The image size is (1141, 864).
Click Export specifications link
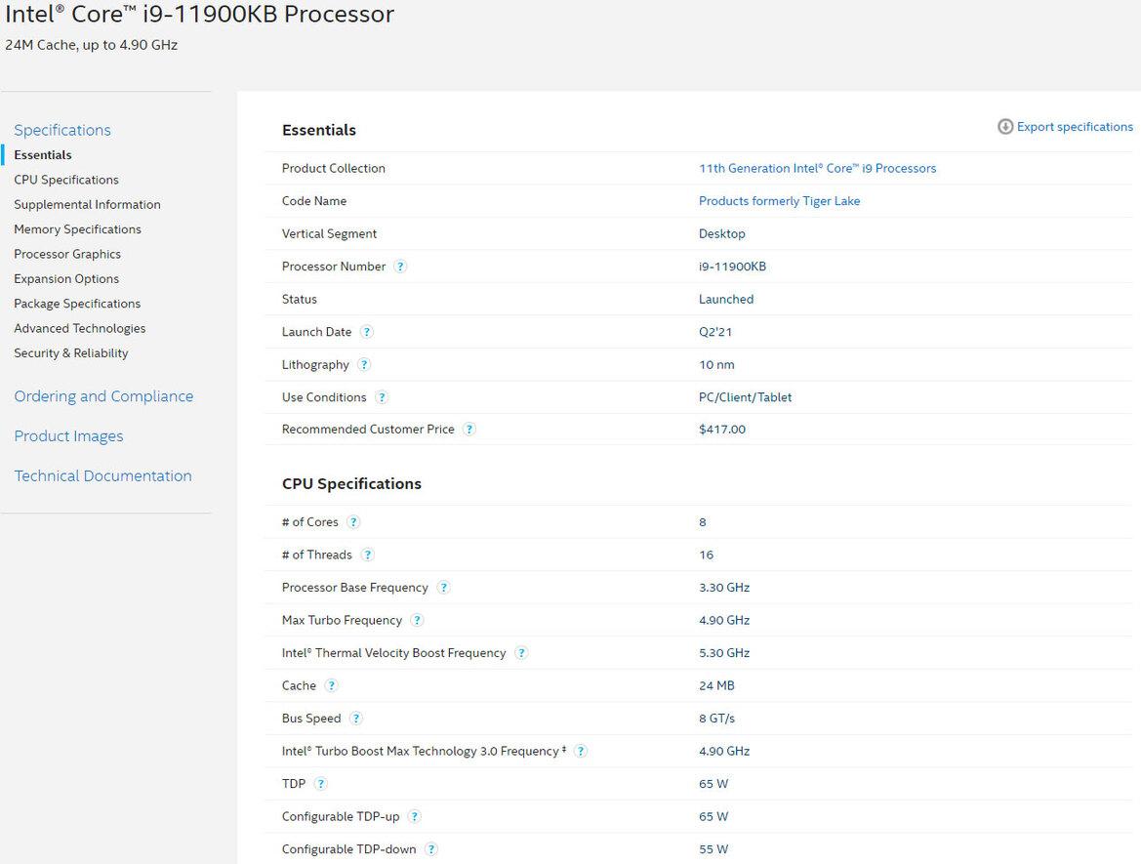(1074, 127)
